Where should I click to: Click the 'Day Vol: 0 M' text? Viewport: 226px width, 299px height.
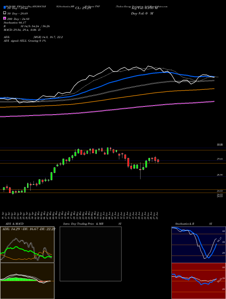point(142,14)
